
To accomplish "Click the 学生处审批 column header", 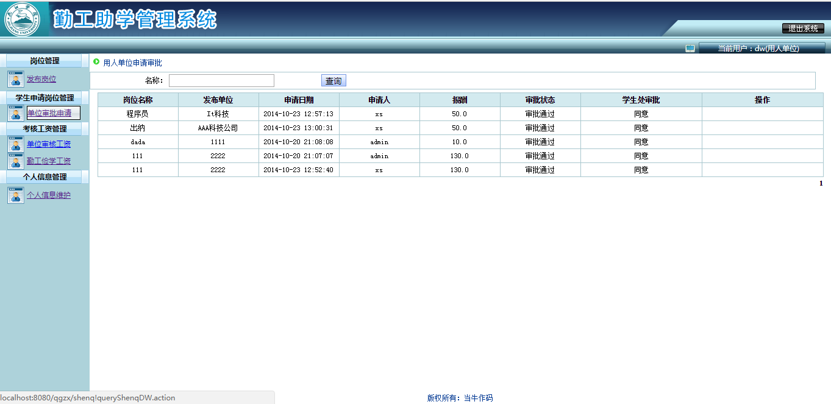I will tap(641, 100).
